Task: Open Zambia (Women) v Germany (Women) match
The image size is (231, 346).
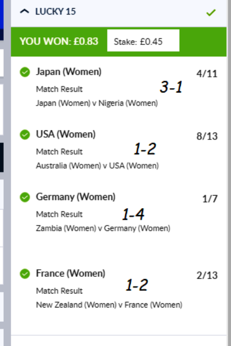Action: click(x=103, y=228)
